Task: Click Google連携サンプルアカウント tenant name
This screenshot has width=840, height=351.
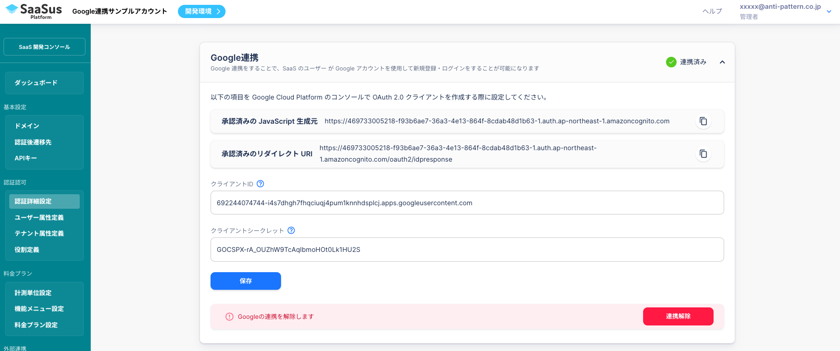Action: [x=120, y=11]
